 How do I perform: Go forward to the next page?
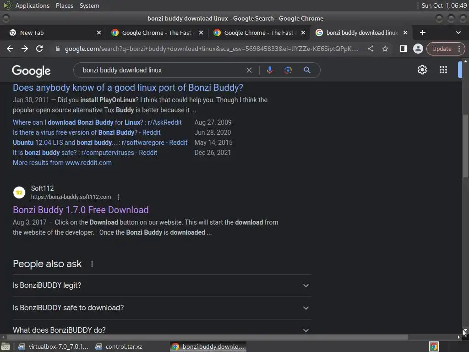click(25, 49)
